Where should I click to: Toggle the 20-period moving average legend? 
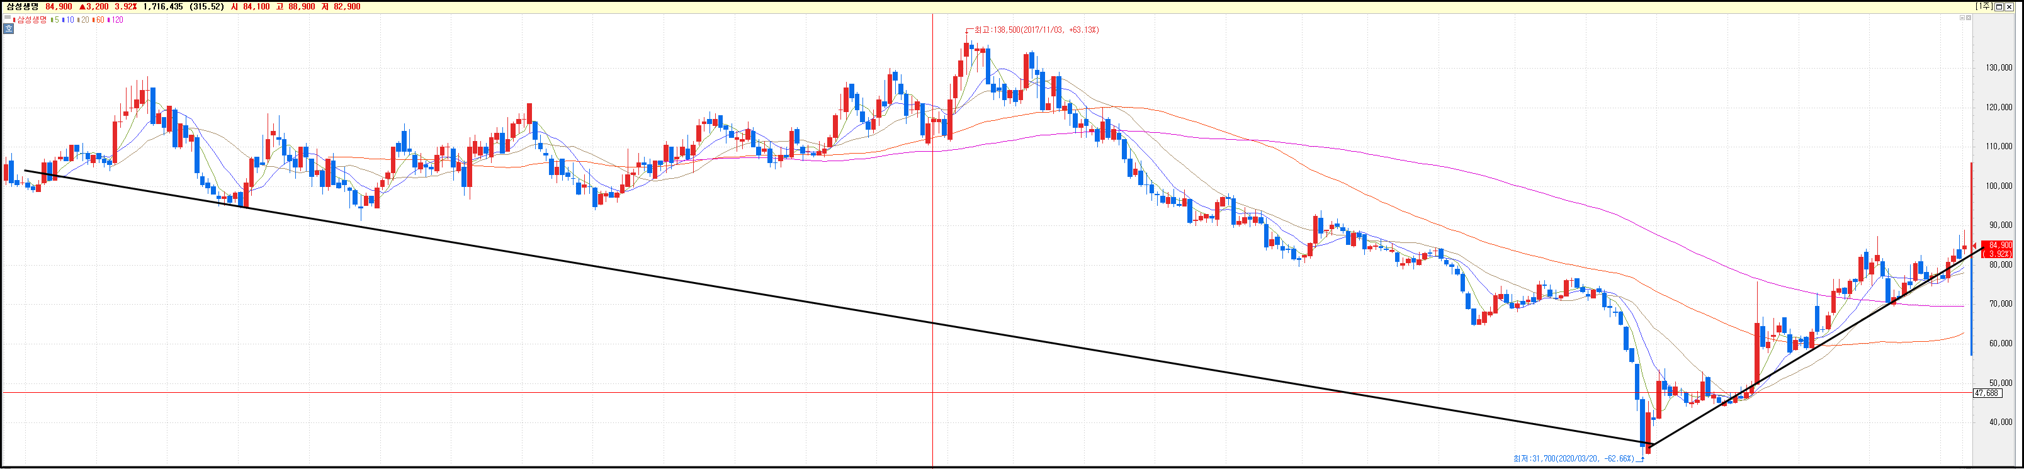click(83, 20)
